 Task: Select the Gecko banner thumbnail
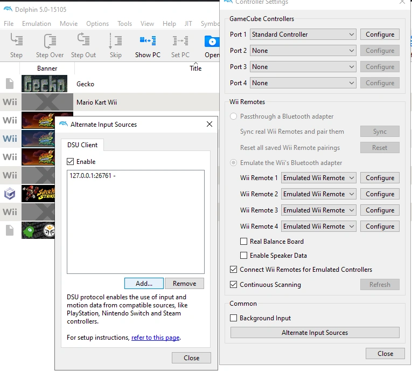pyautogui.click(x=44, y=84)
